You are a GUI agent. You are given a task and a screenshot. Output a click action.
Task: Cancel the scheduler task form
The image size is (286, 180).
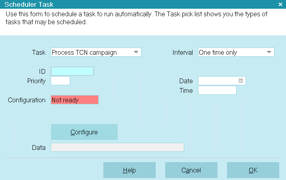191,170
